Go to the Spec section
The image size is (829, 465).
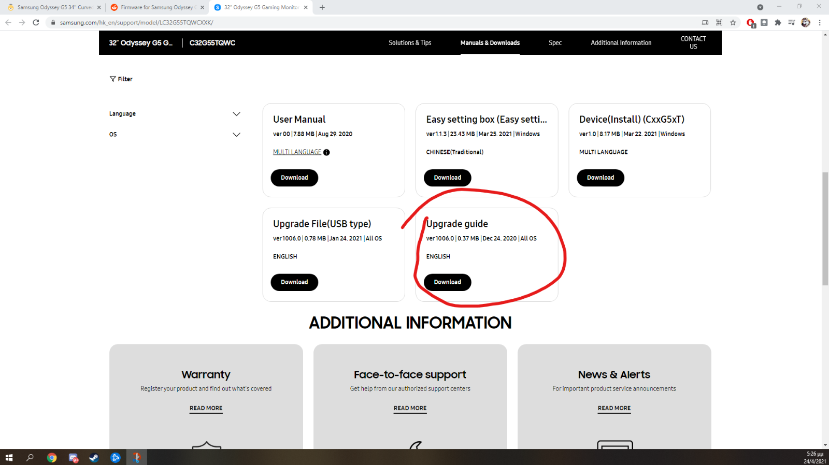tap(555, 43)
